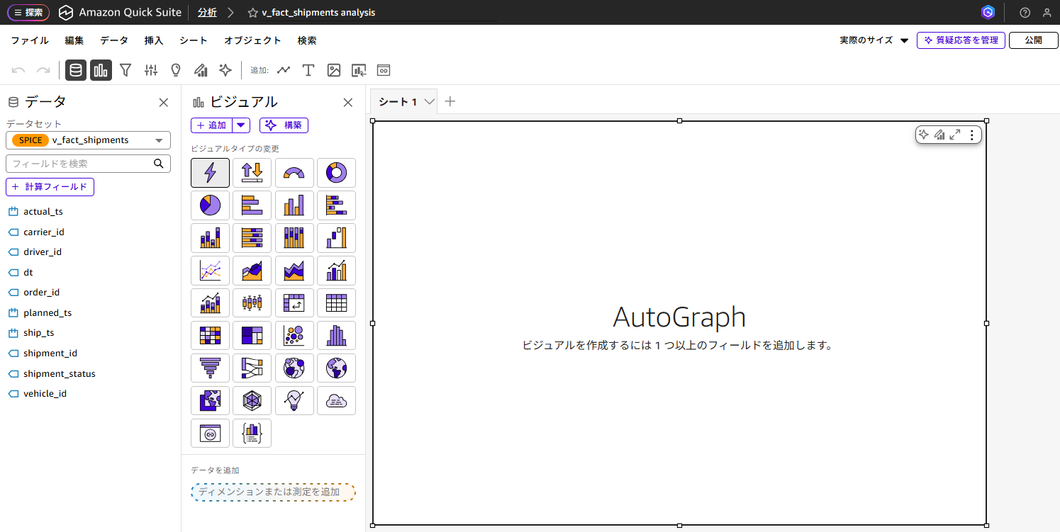Select the radar chart visual type
The width and height of the screenshot is (1060, 532).
[x=252, y=401]
